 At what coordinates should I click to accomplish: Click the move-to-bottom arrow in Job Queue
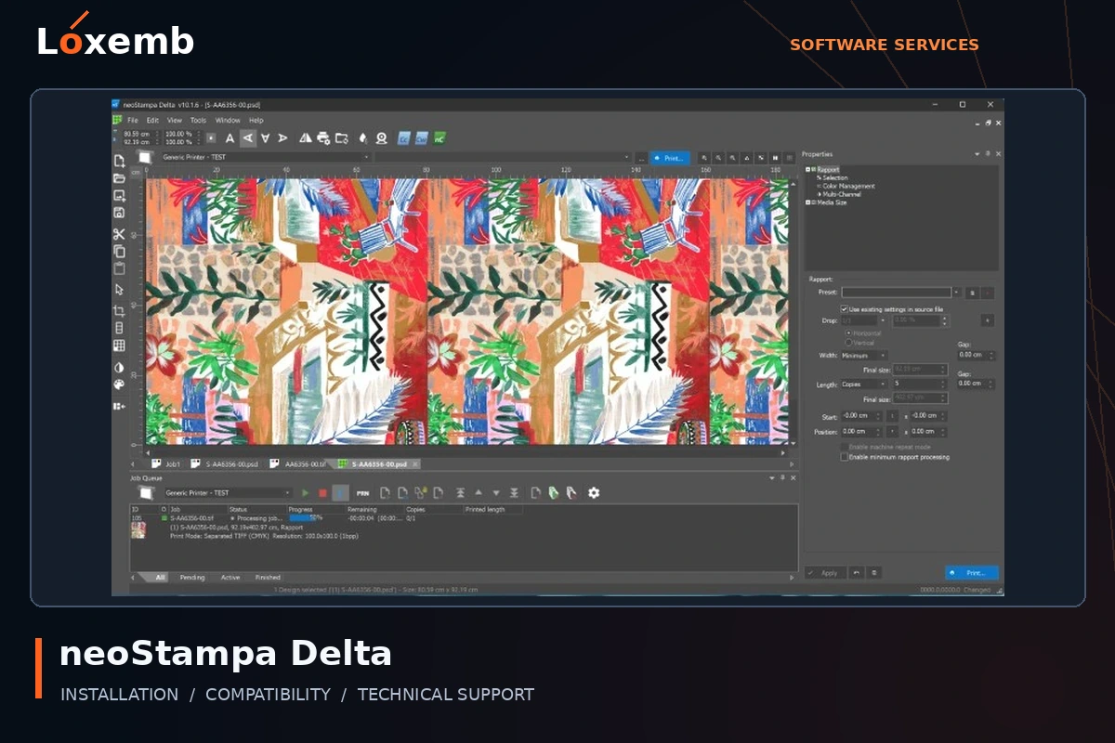click(514, 493)
